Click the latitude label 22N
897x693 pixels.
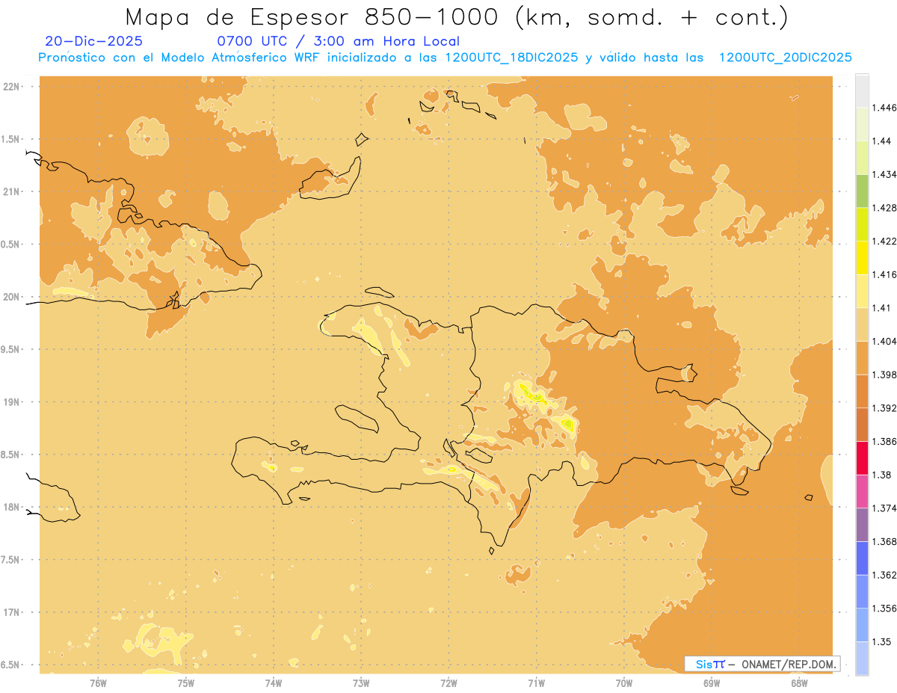coord(11,86)
